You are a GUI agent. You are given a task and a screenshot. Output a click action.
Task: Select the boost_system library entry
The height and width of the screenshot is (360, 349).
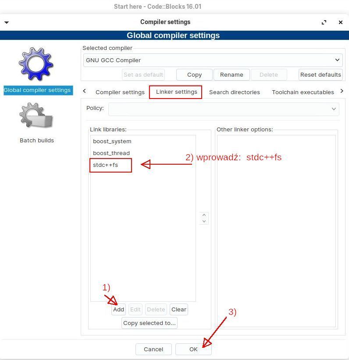[143, 141]
